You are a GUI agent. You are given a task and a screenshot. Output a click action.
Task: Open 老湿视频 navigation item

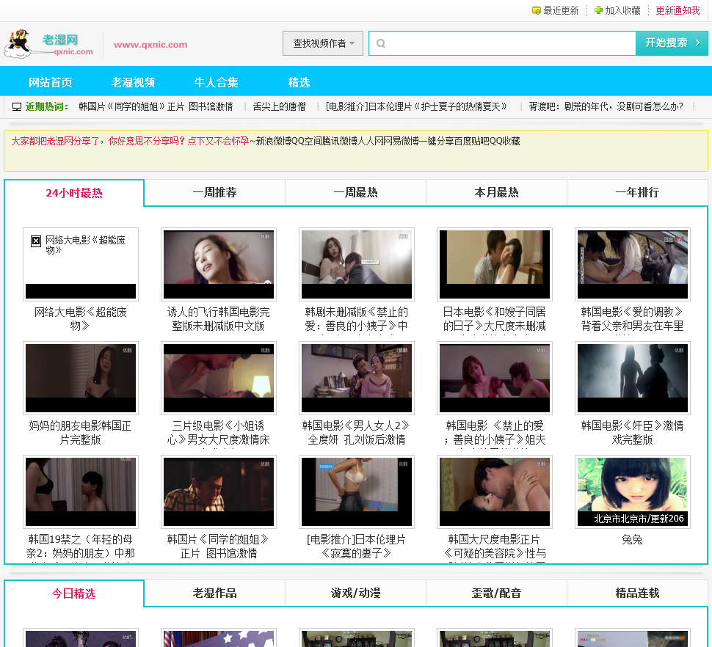tap(133, 82)
